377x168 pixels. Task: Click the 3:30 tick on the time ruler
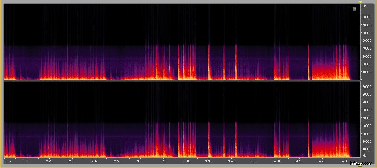point(208,161)
